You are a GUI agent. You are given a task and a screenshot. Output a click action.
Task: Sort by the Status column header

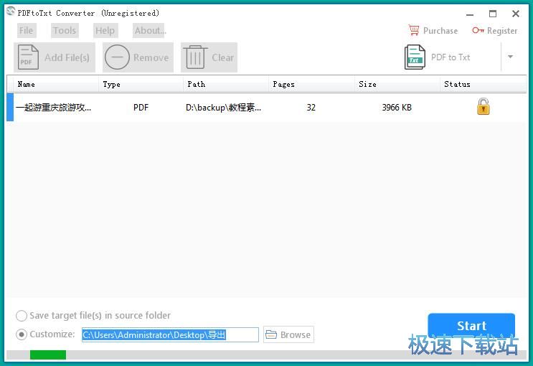tap(483, 84)
